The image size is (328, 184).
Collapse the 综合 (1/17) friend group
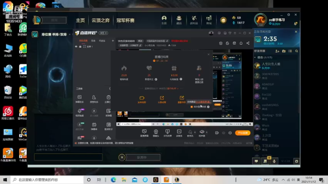255,57
